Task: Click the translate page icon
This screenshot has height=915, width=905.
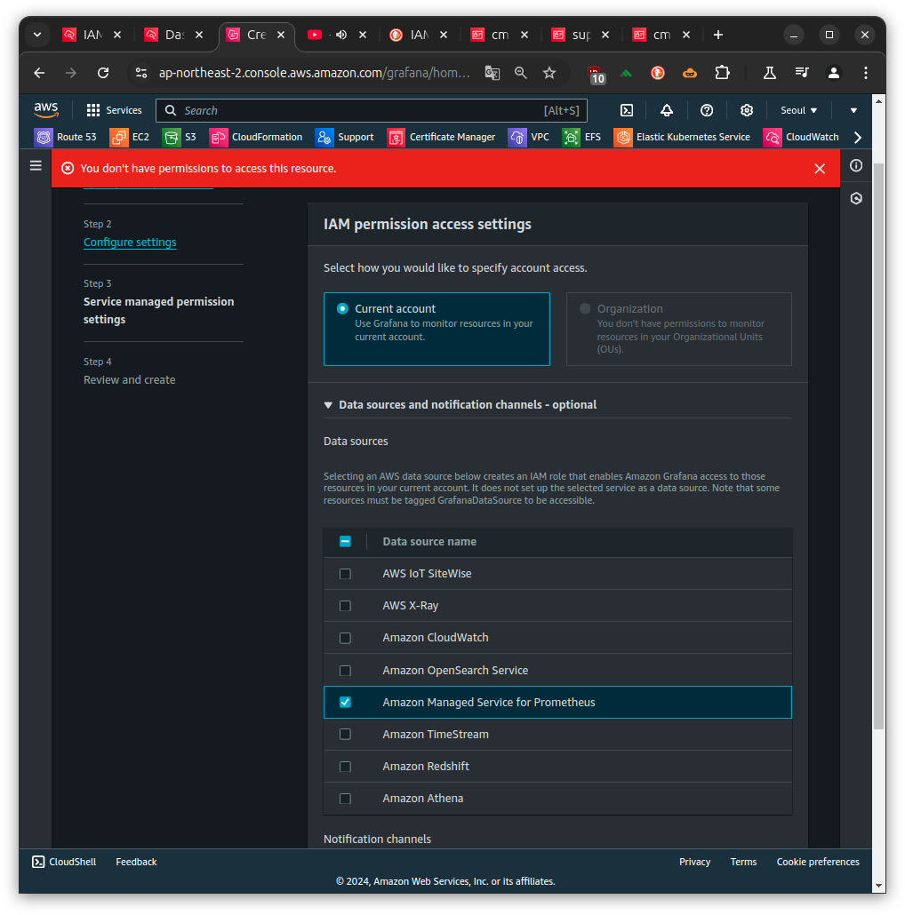Action: coord(493,73)
